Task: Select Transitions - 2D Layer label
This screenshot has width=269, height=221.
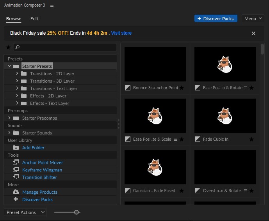Action: tap(52, 74)
